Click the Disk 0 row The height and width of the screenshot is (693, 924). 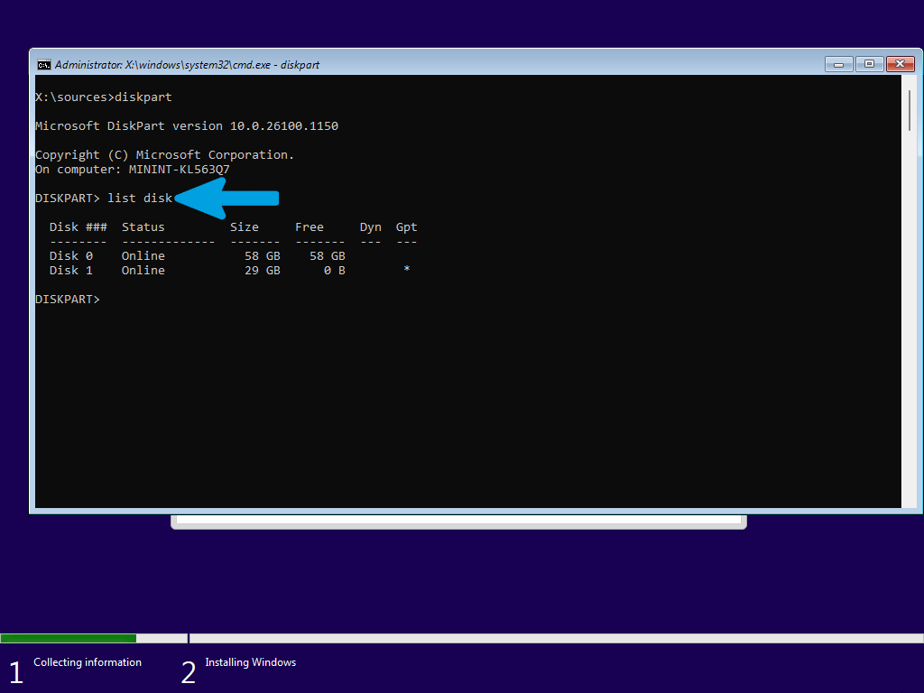click(198, 255)
